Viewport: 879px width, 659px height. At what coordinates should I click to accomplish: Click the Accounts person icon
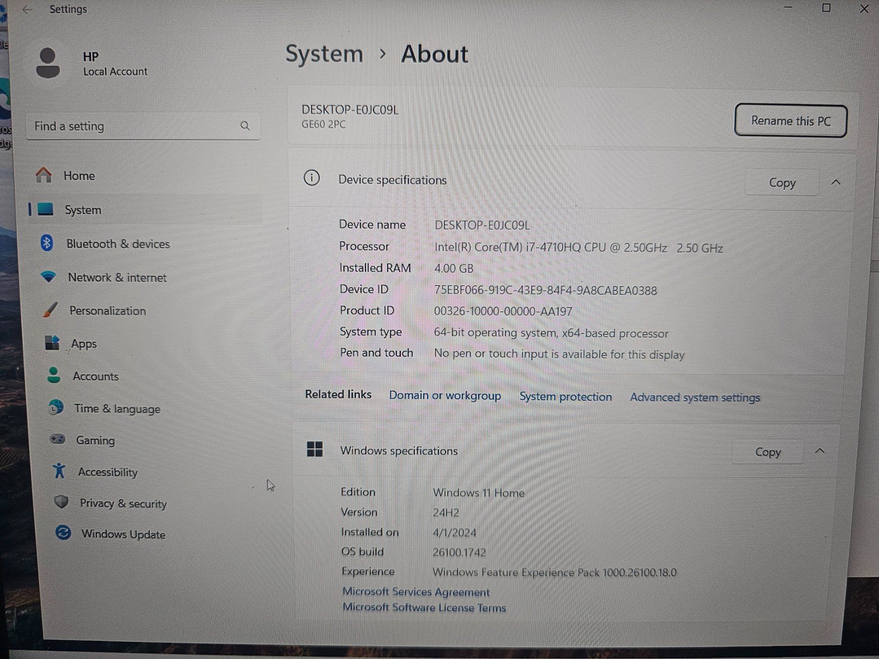click(x=54, y=375)
